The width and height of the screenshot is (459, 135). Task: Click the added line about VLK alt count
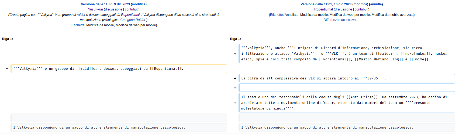click(x=347, y=78)
